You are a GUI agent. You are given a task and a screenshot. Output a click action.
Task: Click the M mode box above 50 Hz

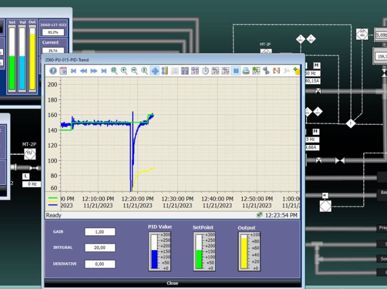pyautogui.click(x=317, y=65)
